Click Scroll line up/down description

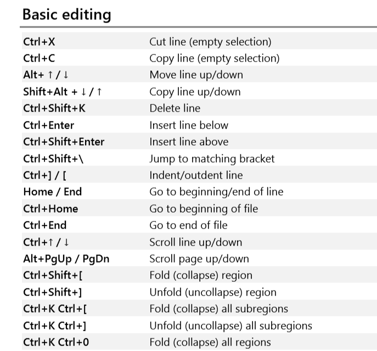[196, 242]
